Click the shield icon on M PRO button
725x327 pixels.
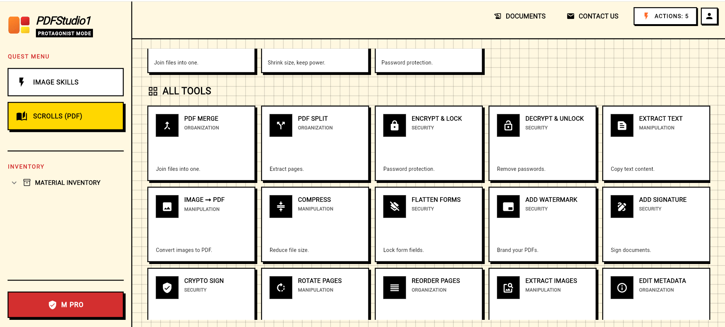pyautogui.click(x=53, y=305)
